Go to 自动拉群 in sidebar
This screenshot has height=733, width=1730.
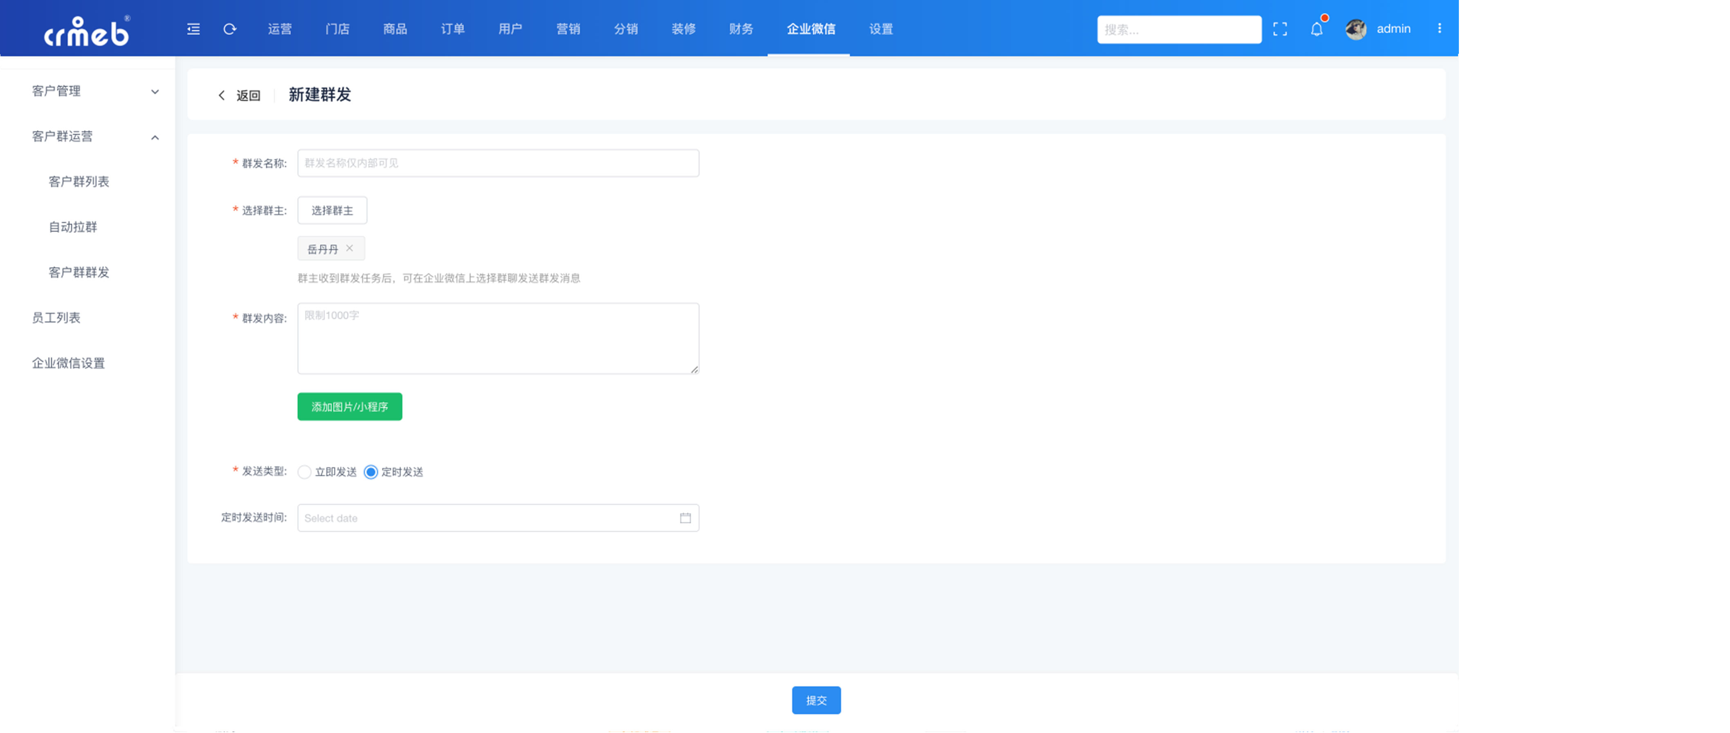click(72, 227)
